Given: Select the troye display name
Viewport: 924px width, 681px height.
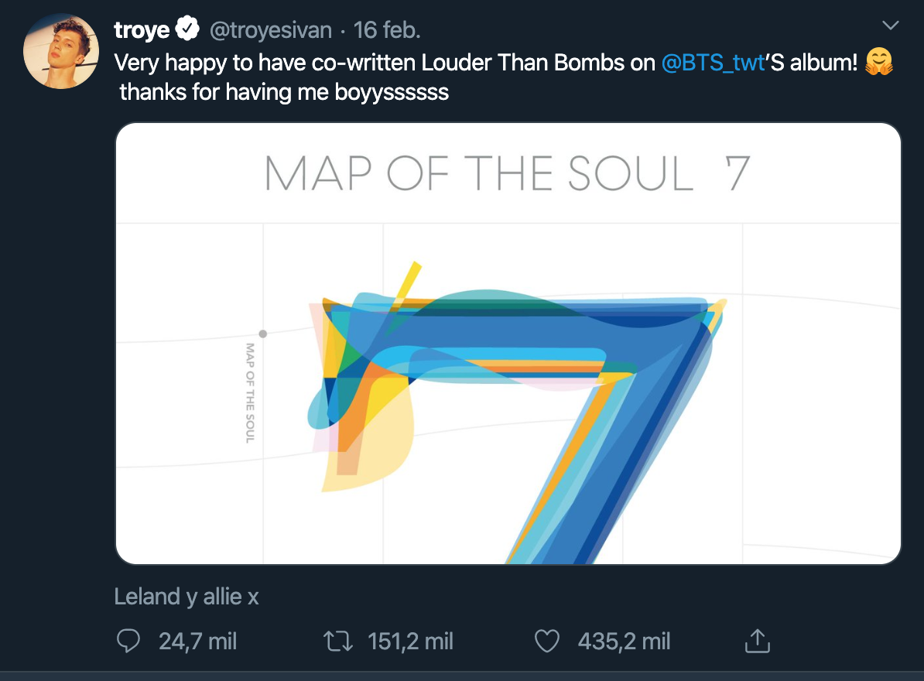Looking at the screenshot, I should (x=140, y=29).
